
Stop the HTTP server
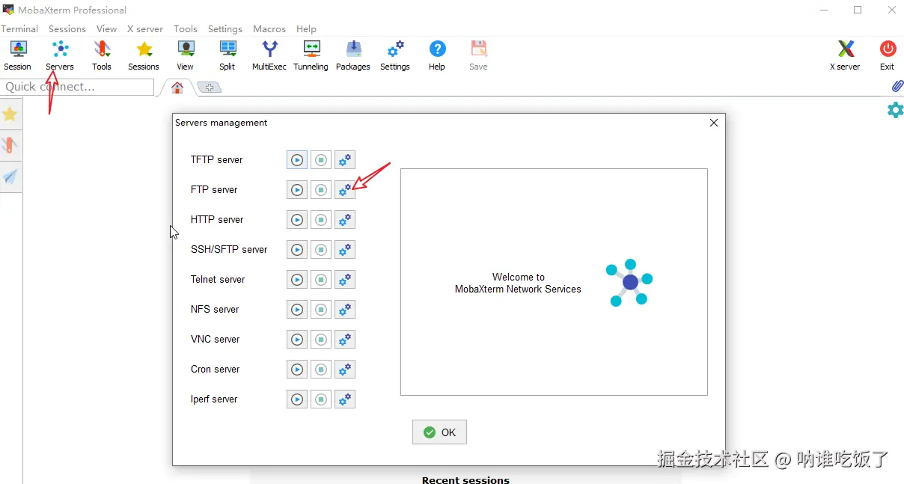pos(321,220)
